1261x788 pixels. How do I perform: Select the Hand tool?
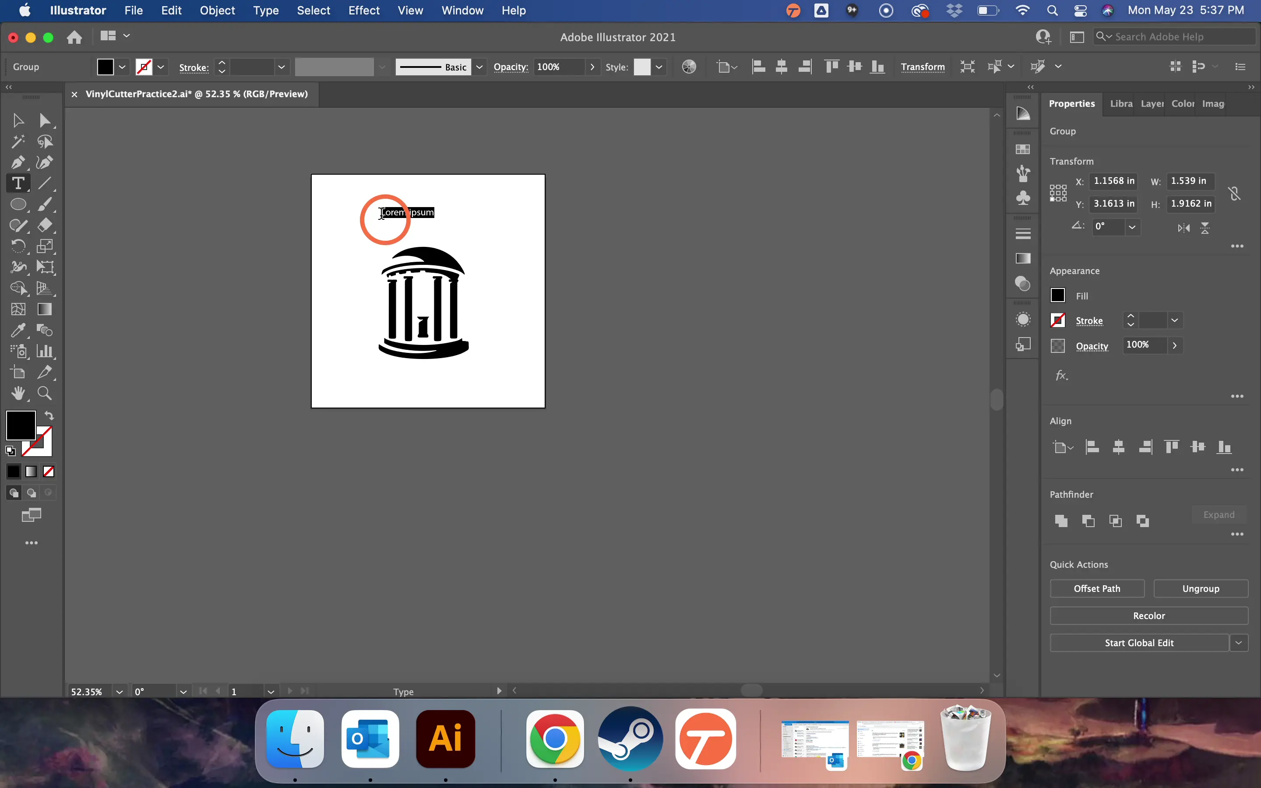18,394
